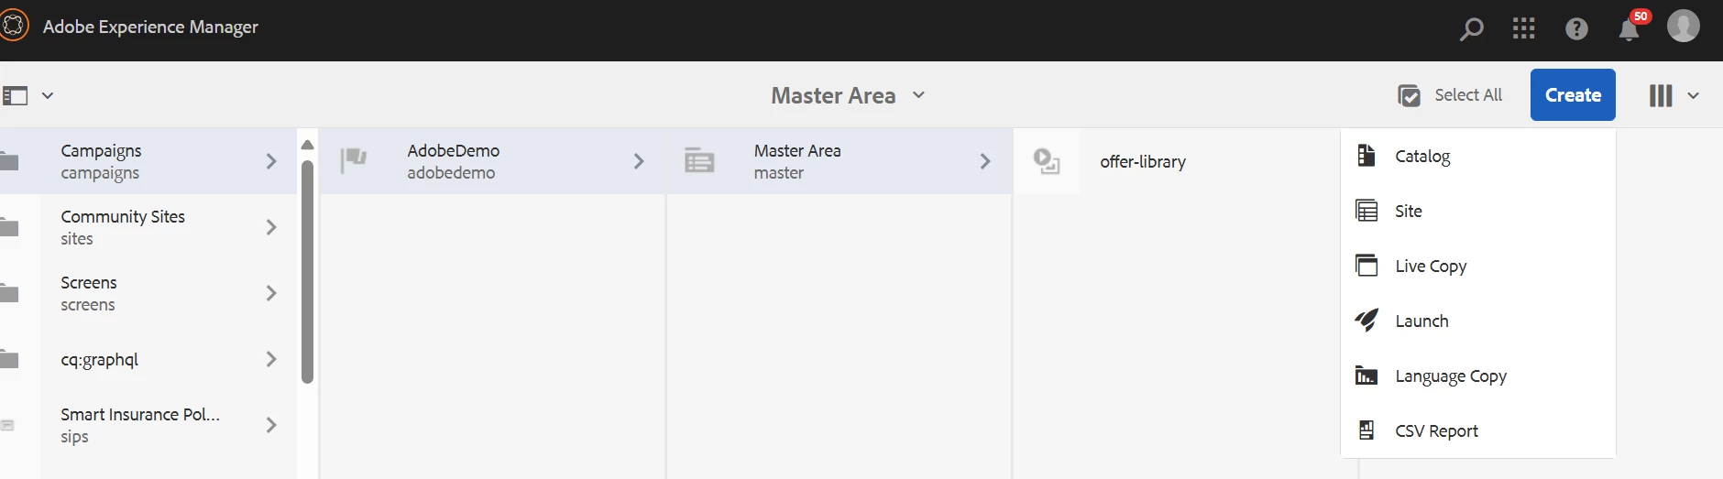Viewport: 1723px width, 479px height.
Task: Select the Campaigns row text
Action: coord(101,161)
